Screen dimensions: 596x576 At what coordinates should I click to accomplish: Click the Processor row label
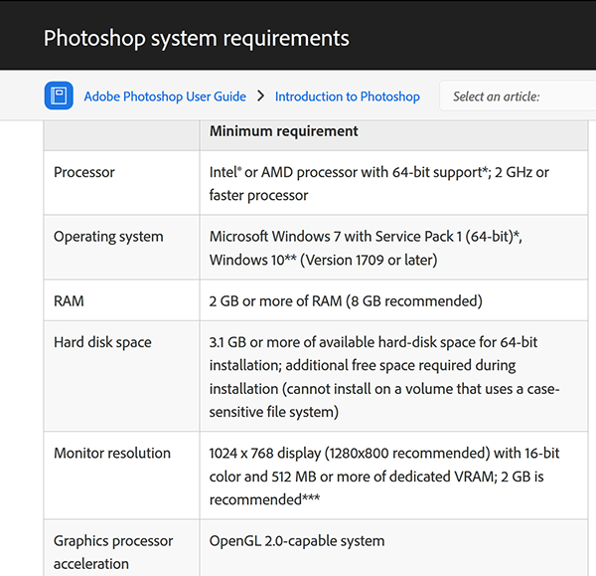coord(84,172)
